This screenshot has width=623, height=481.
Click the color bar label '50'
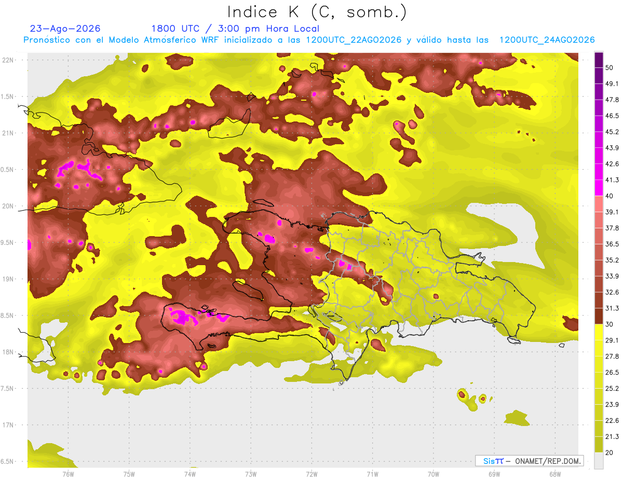pos(610,68)
